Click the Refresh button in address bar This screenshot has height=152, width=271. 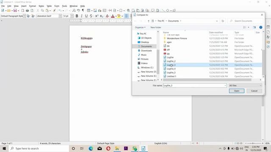pos(223,21)
